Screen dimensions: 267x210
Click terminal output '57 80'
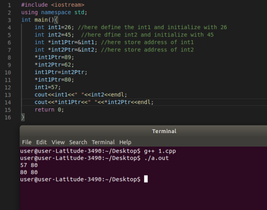(x=29, y=165)
